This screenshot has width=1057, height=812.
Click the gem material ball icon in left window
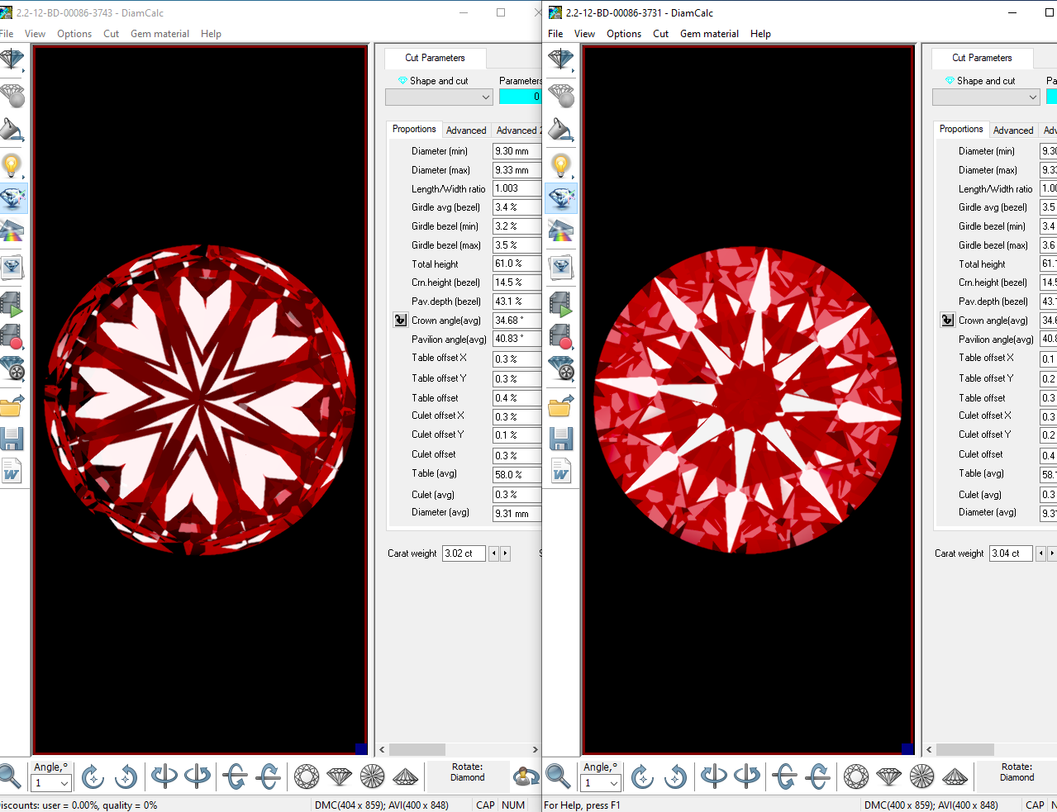(x=12, y=96)
